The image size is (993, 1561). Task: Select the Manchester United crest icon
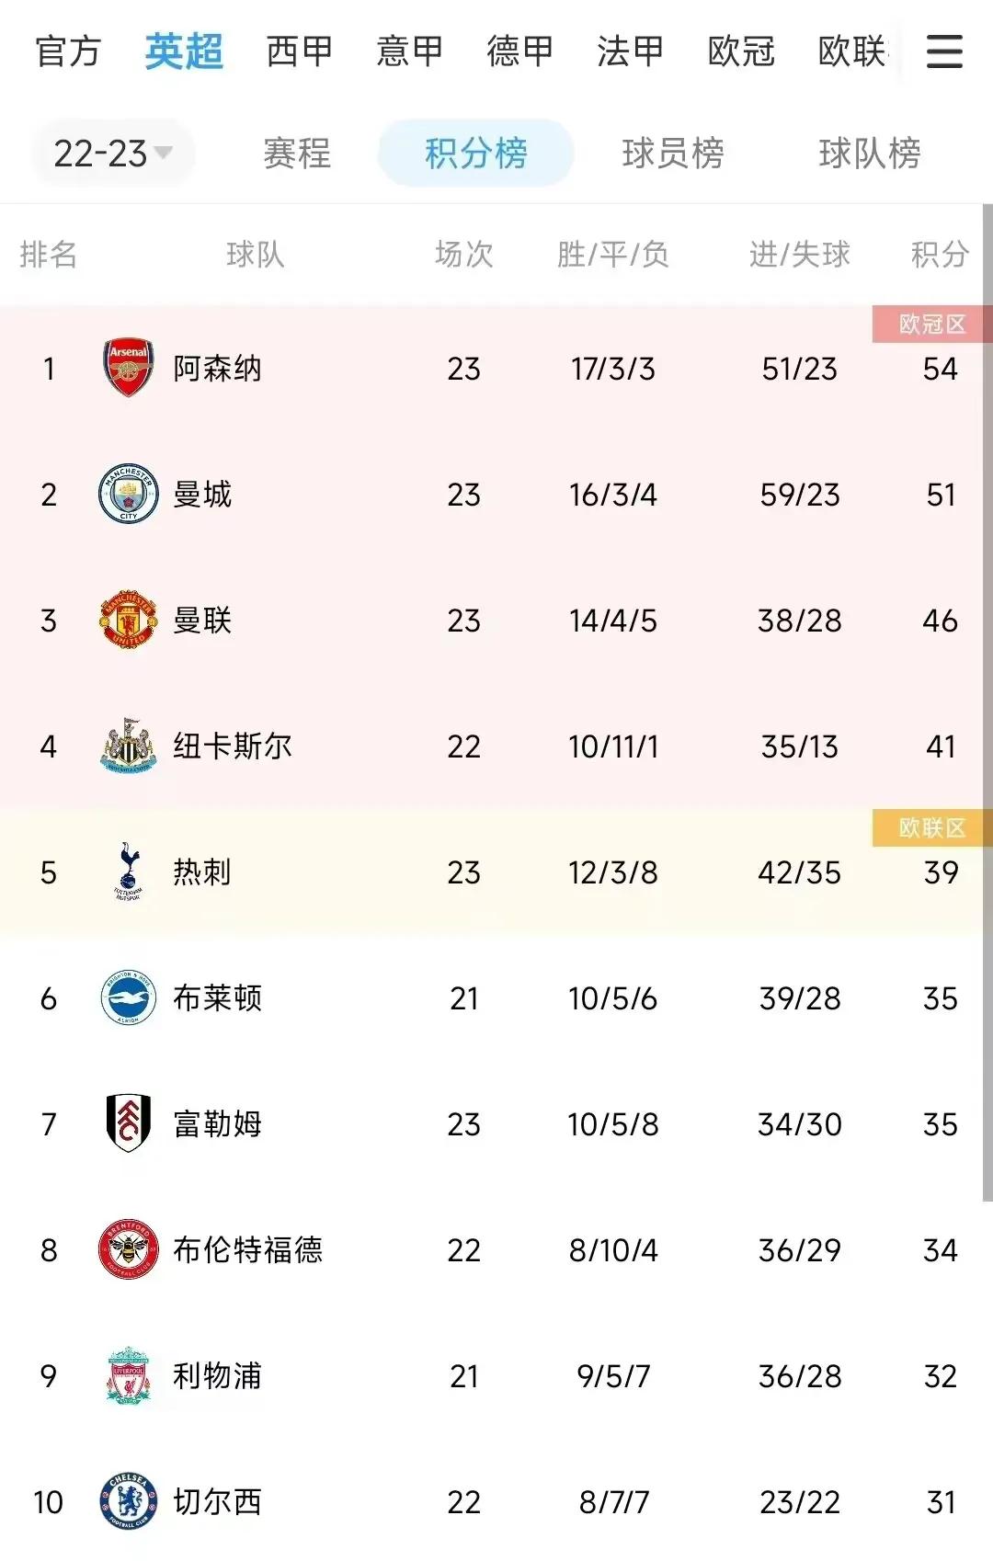coord(129,620)
